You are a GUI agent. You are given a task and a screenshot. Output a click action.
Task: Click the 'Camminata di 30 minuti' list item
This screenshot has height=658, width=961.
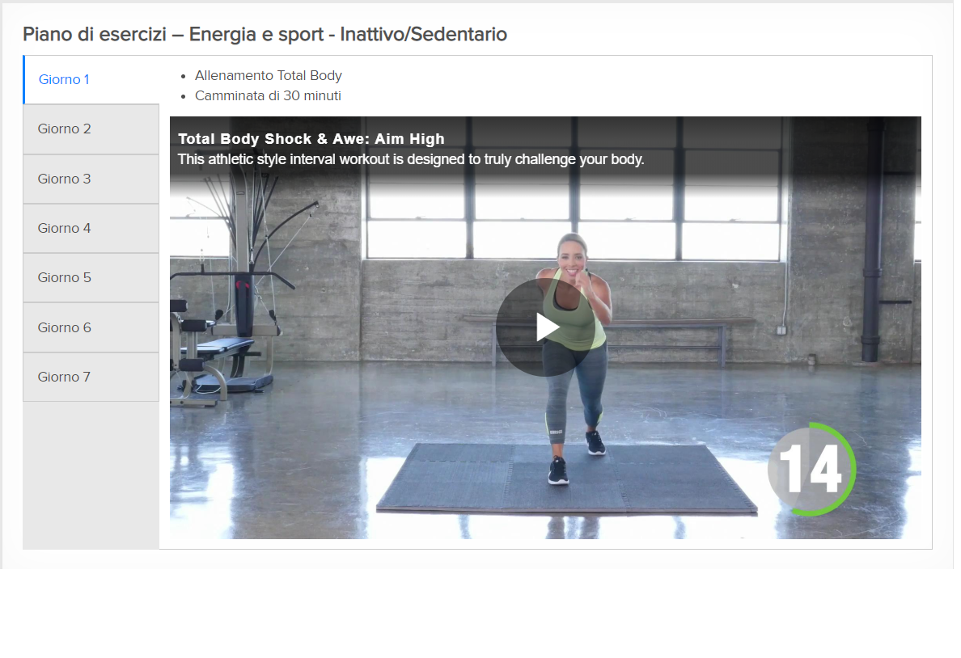[268, 95]
